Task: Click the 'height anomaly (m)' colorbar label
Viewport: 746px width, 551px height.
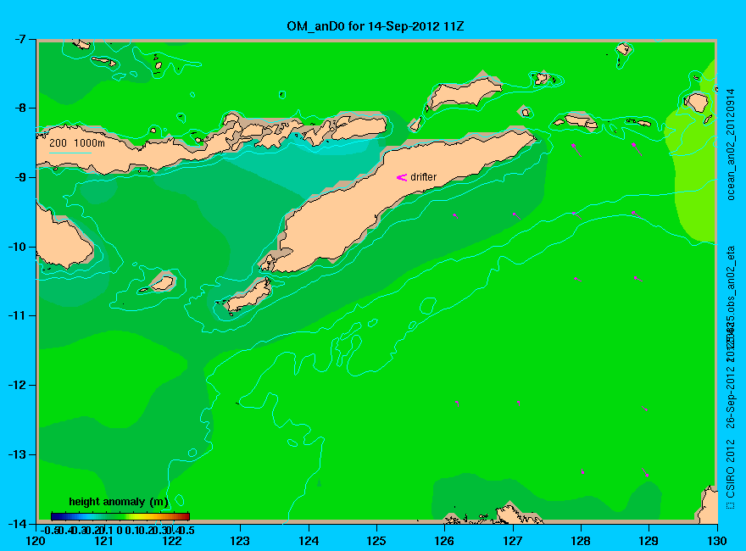Action: pos(119,502)
